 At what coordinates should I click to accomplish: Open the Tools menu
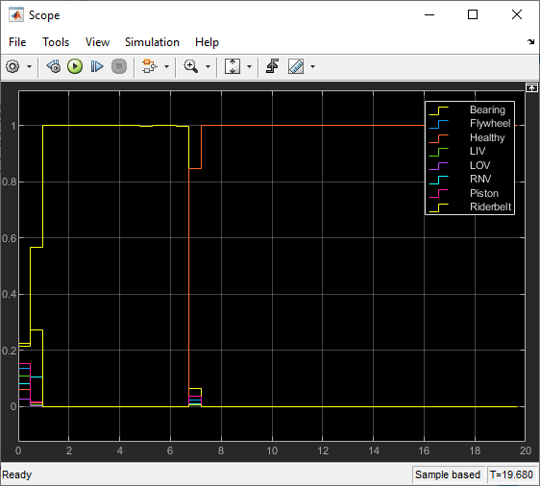[x=56, y=42]
